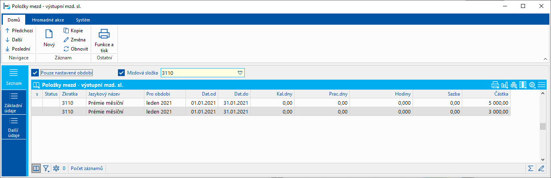The width and height of the screenshot is (551, 178).
Task: Sort by Dat.od column header
Action: (202, 94)
